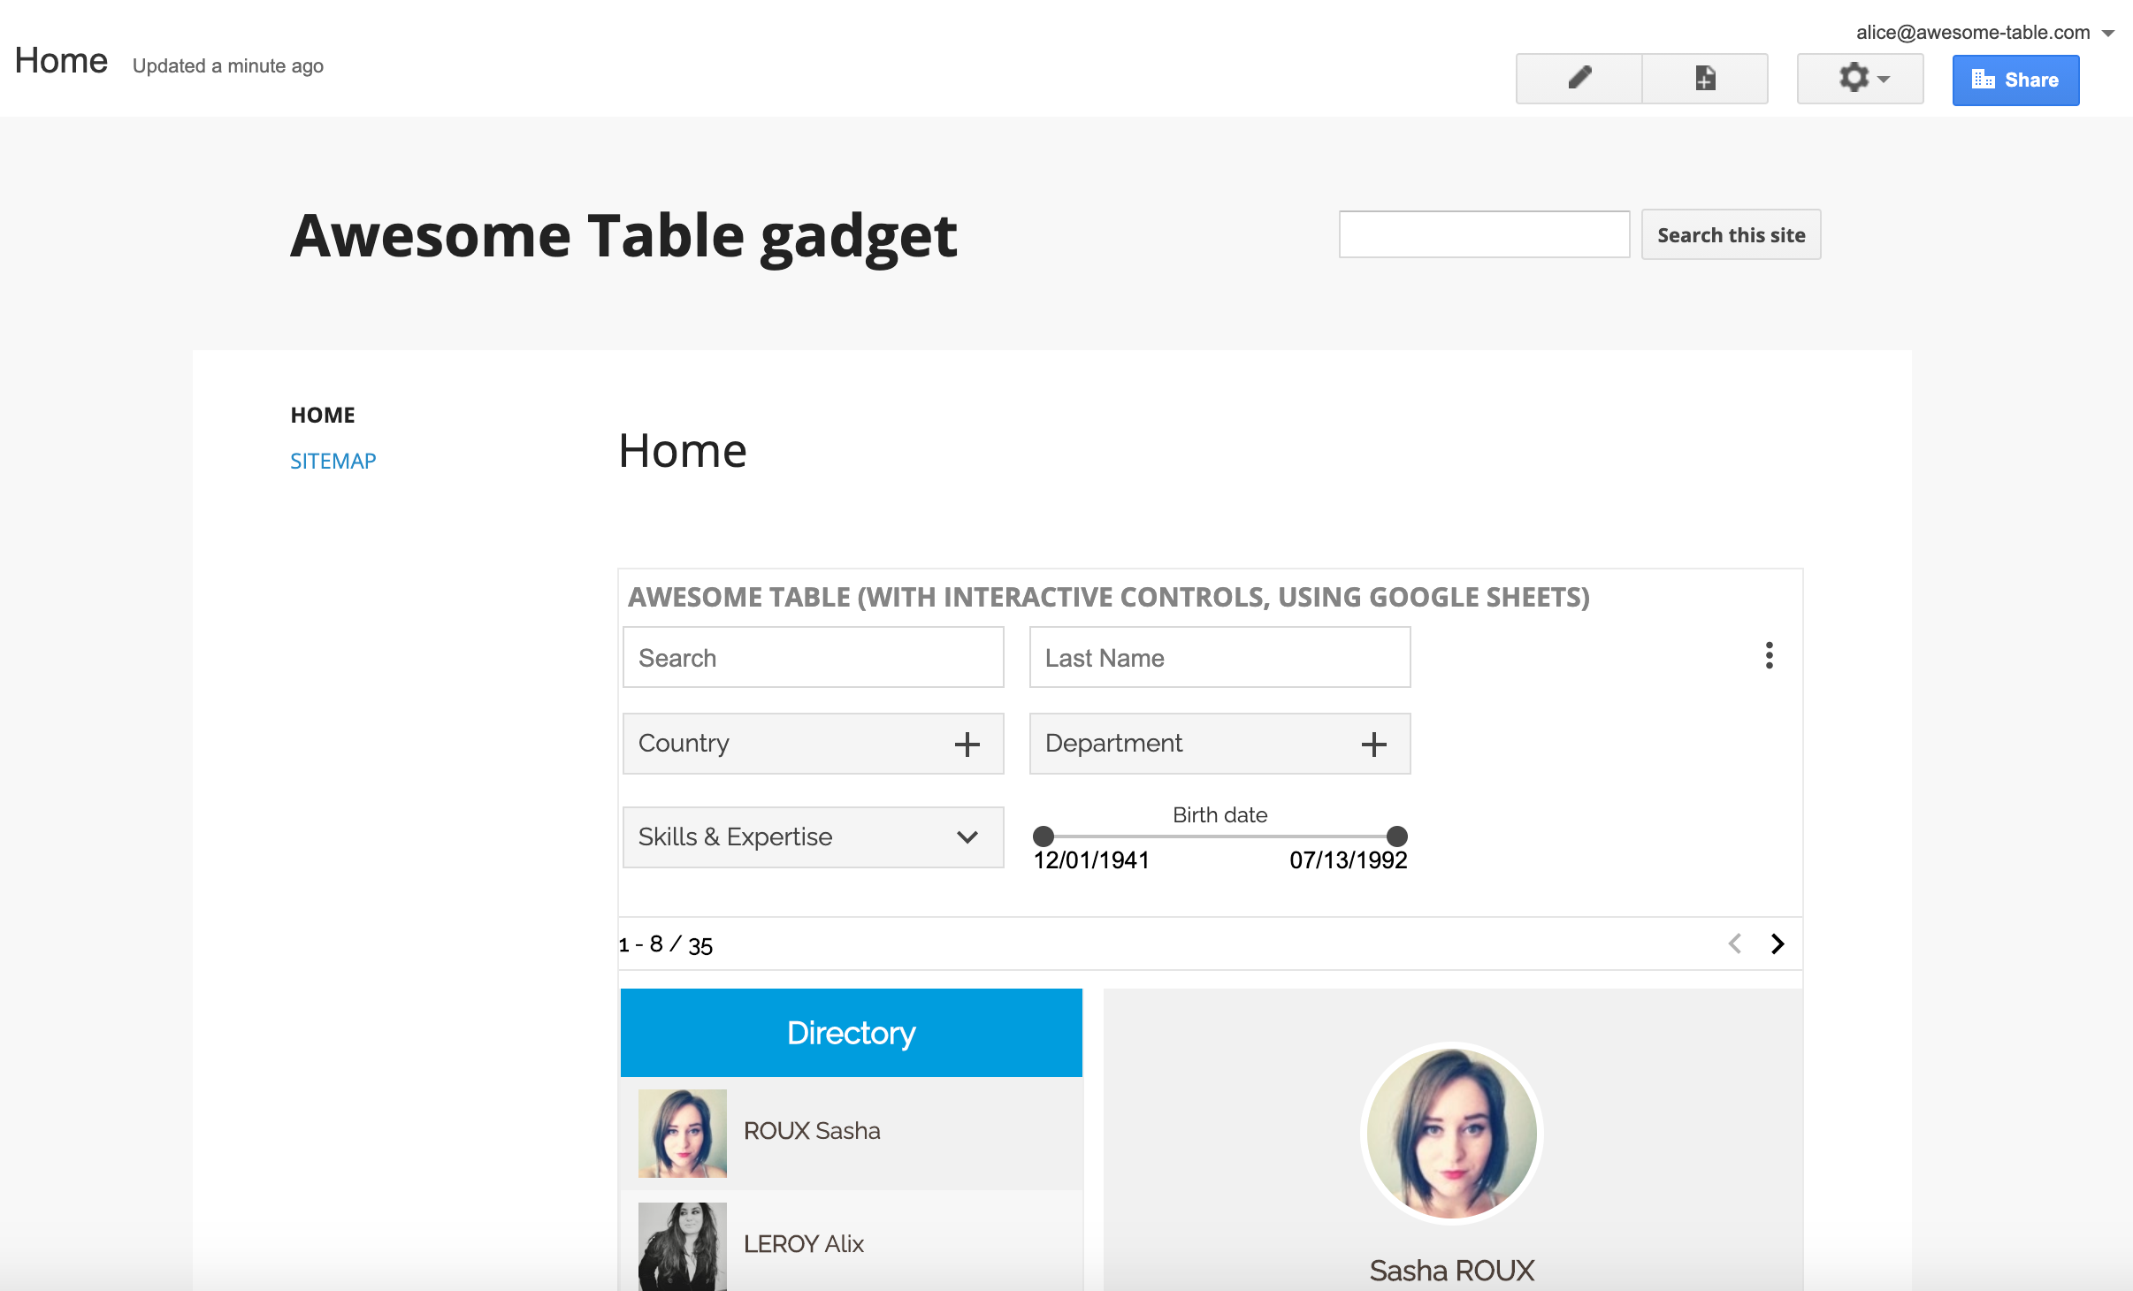Screen dimensions: 2133x1291
Task: Click the create new page icon
Action: (x=1705, y=79)
